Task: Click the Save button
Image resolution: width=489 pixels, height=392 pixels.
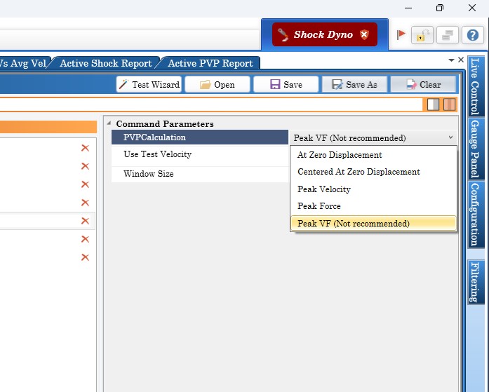Action: click(x=286, y=84)
